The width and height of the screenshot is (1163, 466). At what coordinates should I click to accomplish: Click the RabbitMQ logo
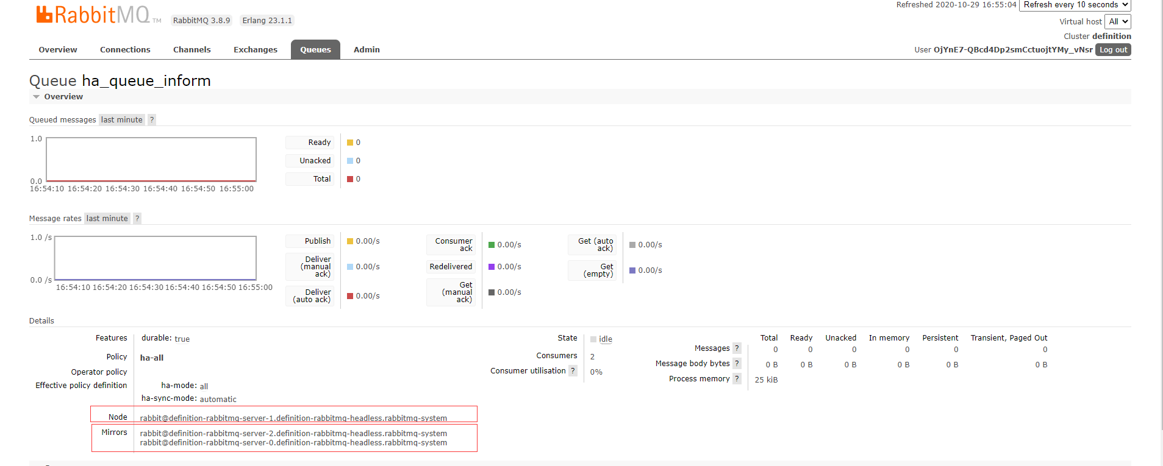tap(99, 15)
